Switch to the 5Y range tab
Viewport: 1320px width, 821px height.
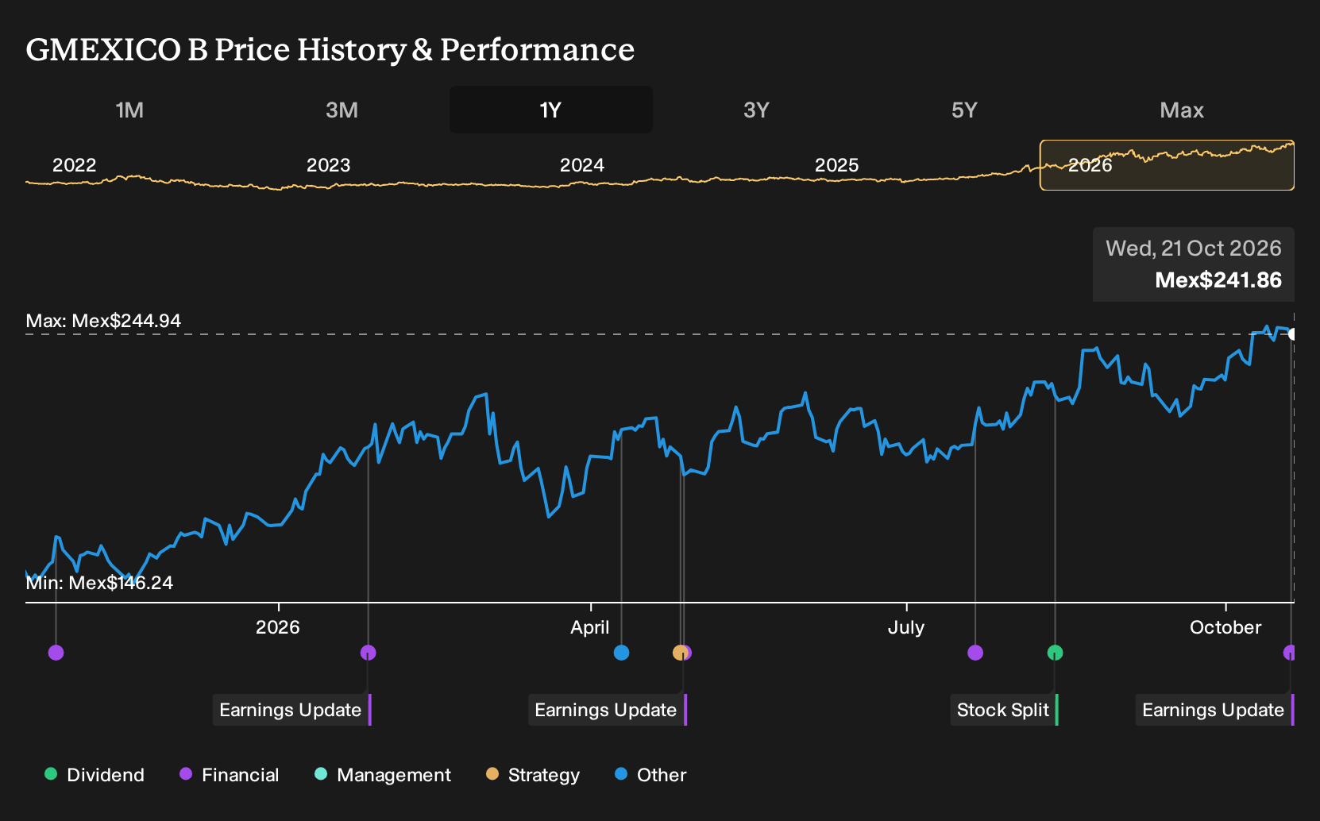pyautogui.click(x=964, y=110)
